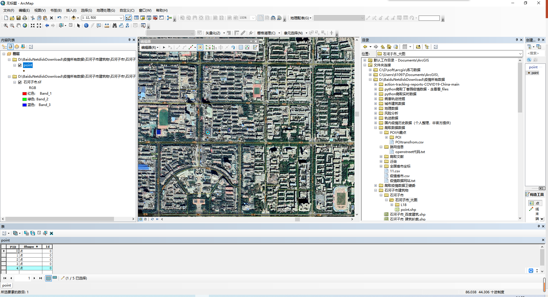This screenshot has height=297, width=548.
Task: Open the 文件(F) menu
Action: click(9, 10)
